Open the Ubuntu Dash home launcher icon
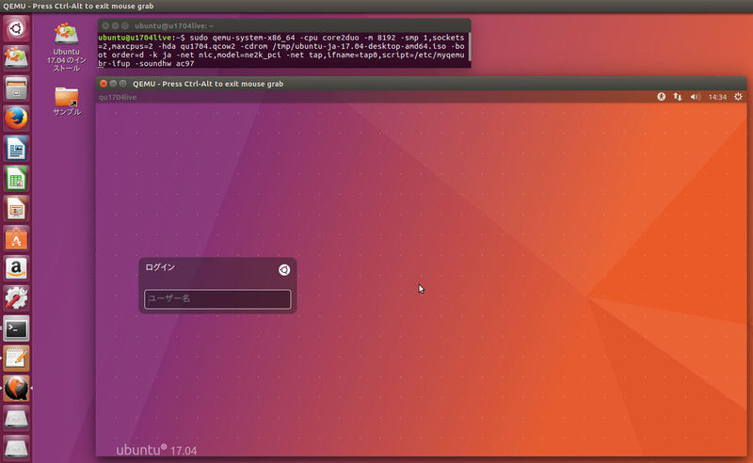 [x=16, y=28]
